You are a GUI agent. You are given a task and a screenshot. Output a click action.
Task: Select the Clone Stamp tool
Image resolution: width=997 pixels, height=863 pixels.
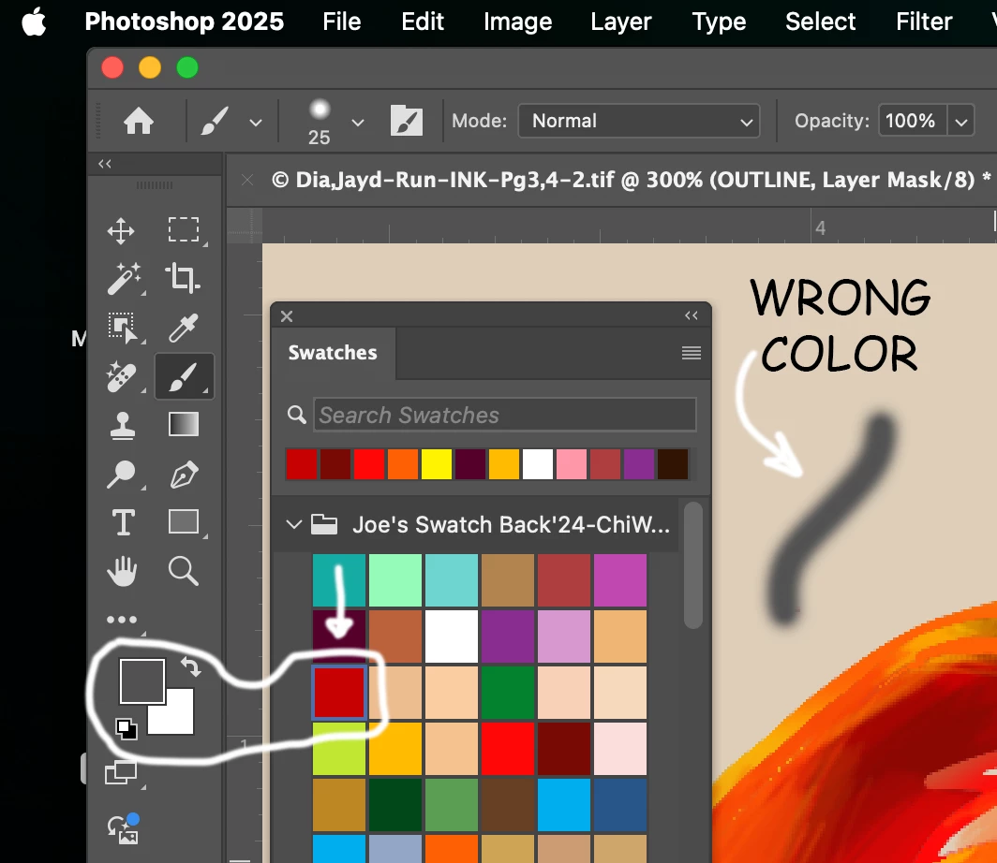click(x=122, y=426)
